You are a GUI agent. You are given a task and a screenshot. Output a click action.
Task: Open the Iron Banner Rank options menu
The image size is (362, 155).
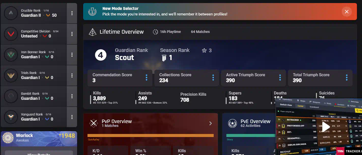pyautogui.click(x=72, y=55)
